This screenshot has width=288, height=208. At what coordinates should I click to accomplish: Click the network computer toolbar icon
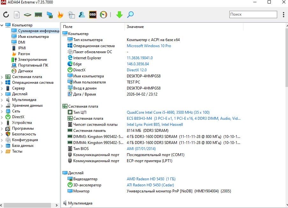[50, 15]
